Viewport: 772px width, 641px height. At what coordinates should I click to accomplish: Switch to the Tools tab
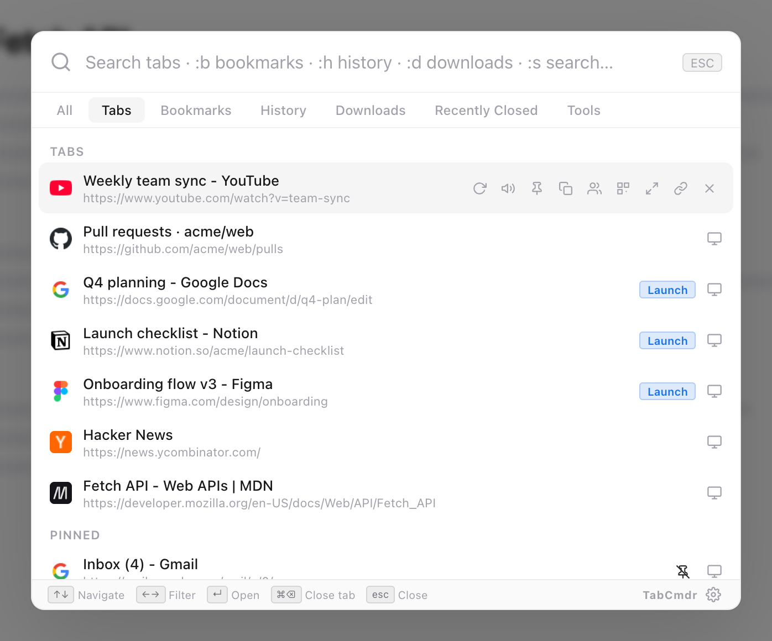584,111
